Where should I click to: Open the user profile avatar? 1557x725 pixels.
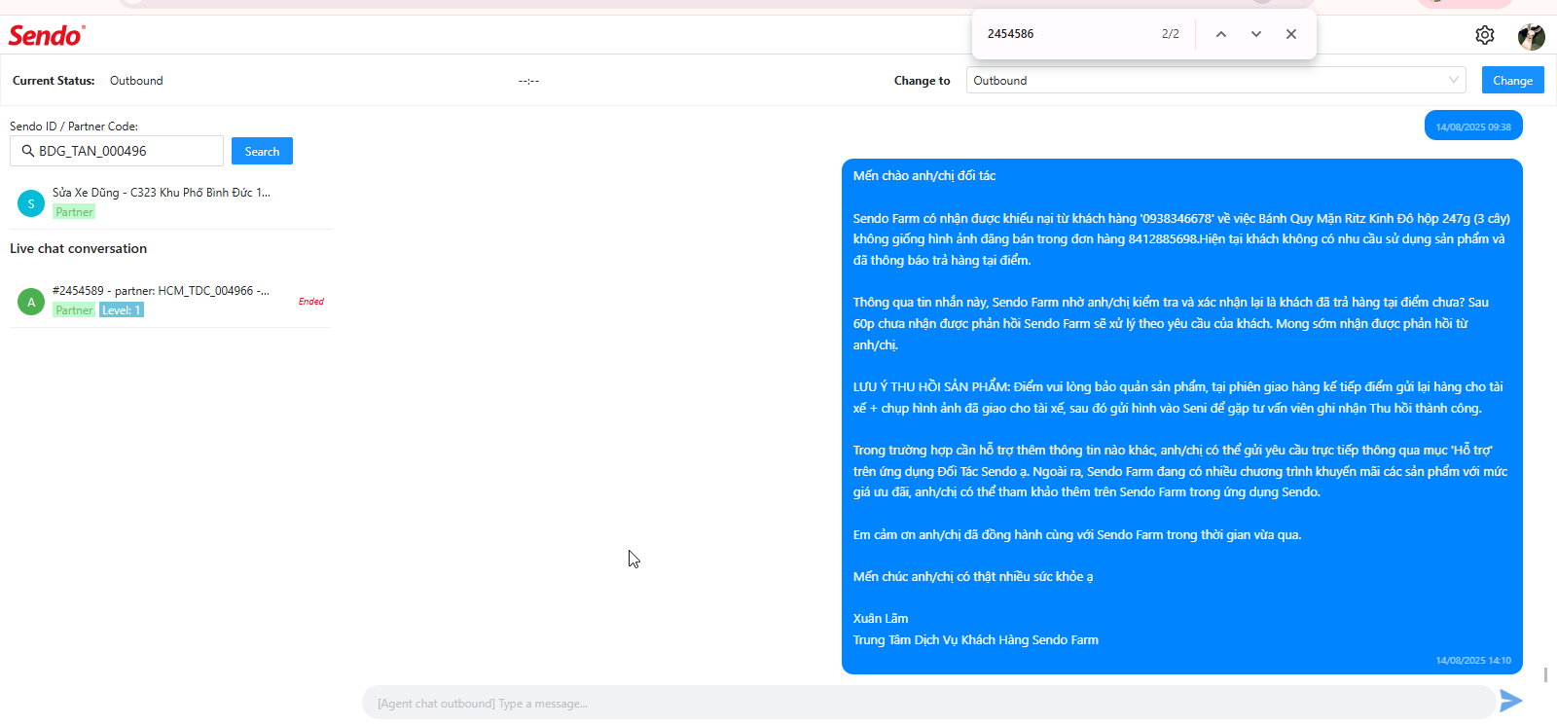tap(1531, 36)
